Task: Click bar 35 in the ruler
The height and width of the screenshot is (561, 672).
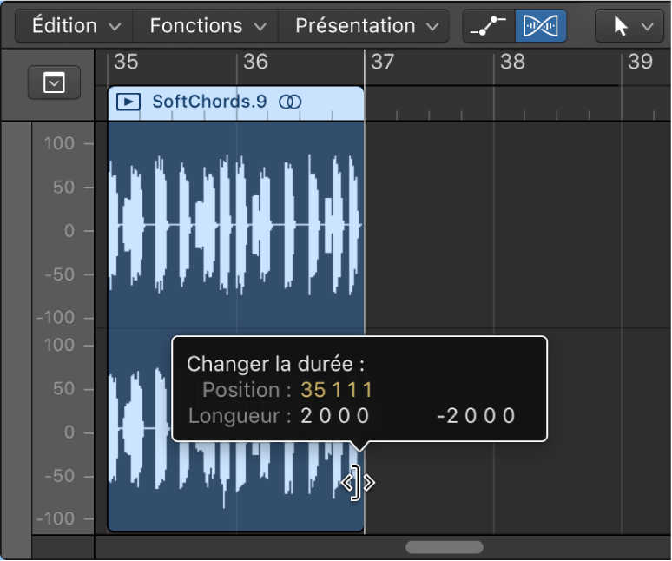Action: 126,62
